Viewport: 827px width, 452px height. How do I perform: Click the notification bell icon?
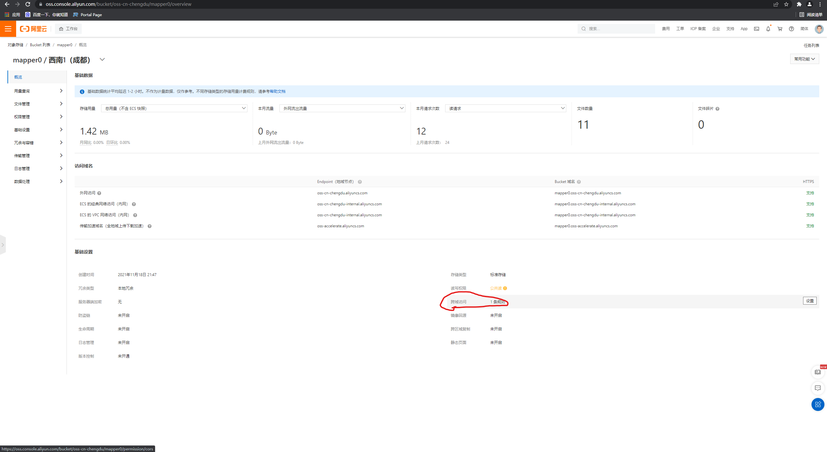click(768, 29)
